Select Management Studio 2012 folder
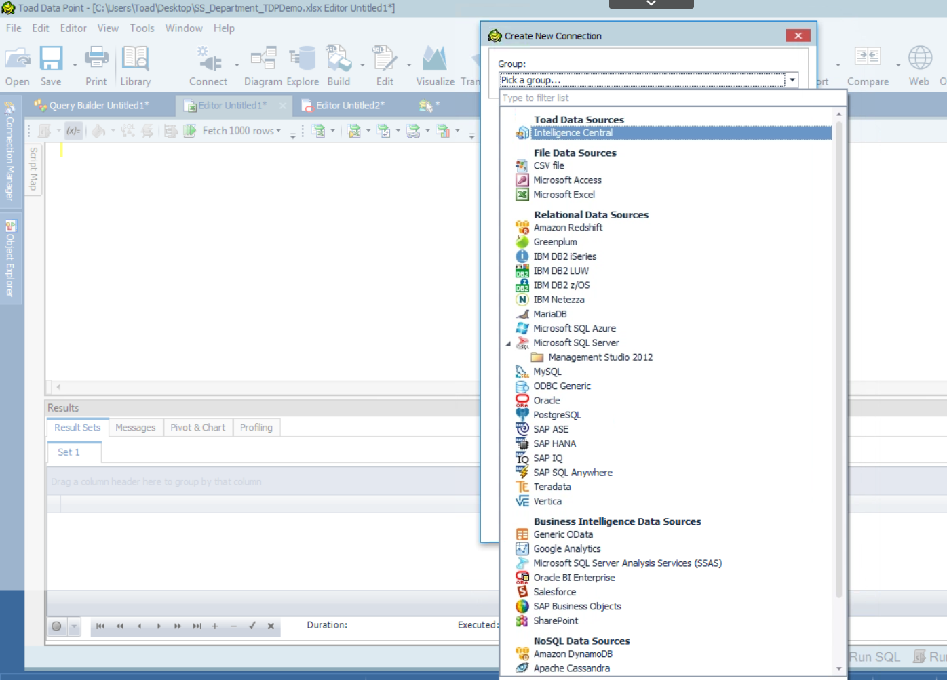The height and width of the screenshot is (680, 947). coord(600,357)
